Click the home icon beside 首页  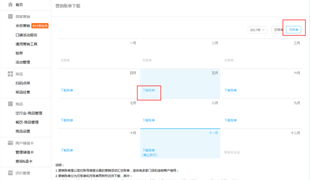point(10,4)
